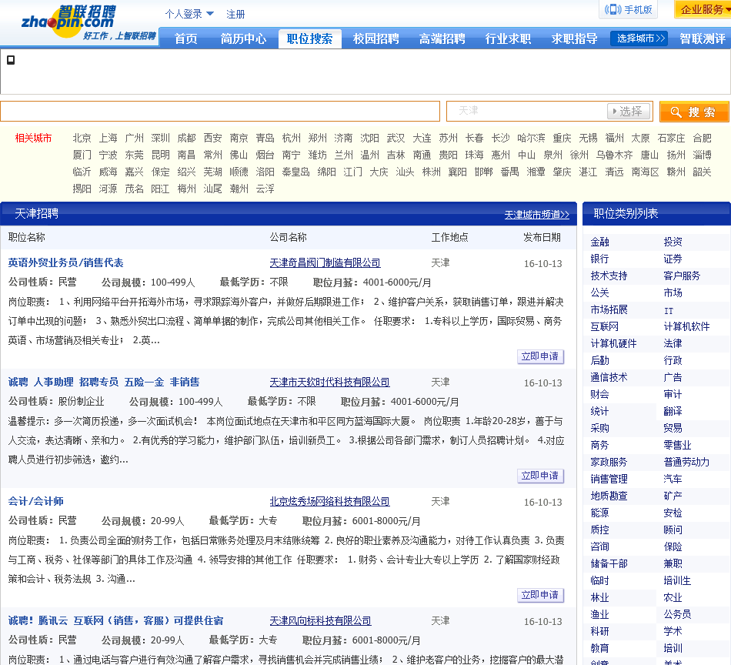731x665 pixels.
Task: Go to the 首页 tab
Action: [x=185, y=38]
